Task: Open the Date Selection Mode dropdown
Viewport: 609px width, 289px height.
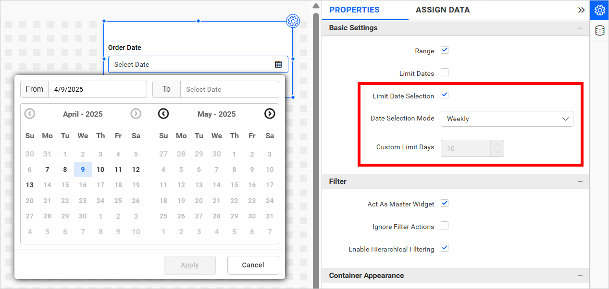Action: (x=507, y=119)
